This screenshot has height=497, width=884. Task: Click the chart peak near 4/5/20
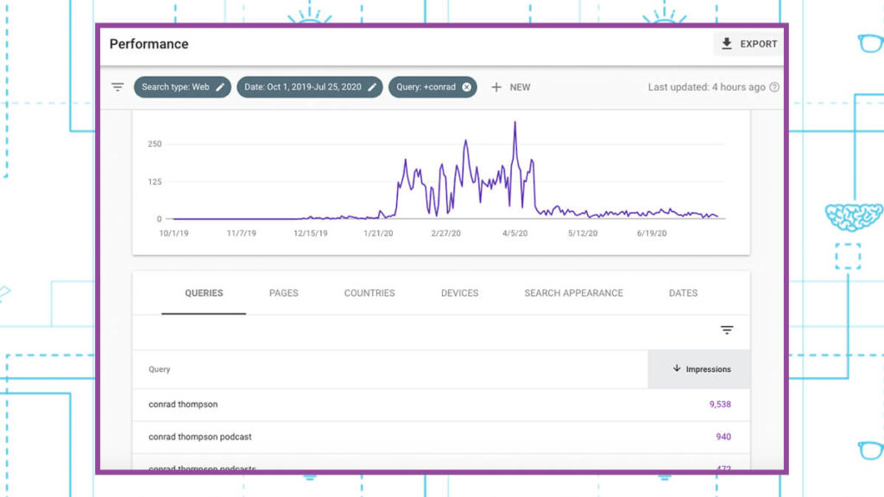point(515,123)
